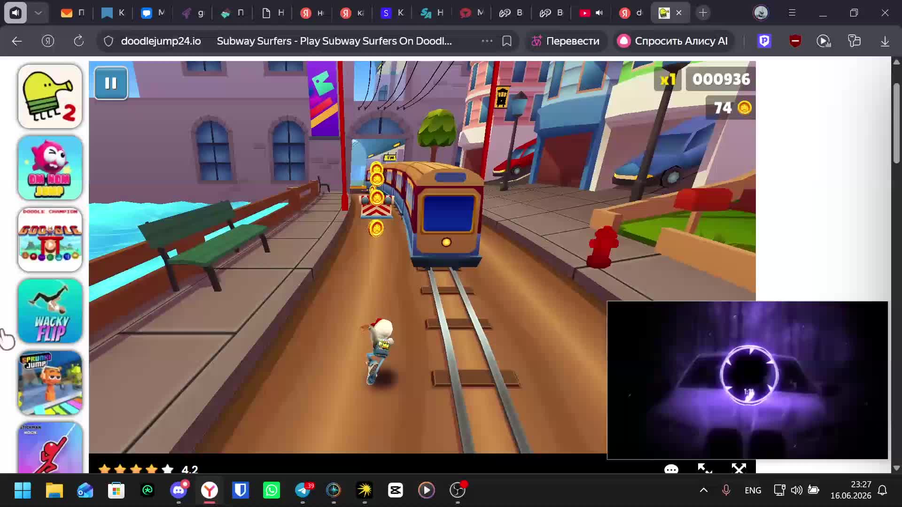Open the Om Nom Jump game thumbnail

coord(50,168)
